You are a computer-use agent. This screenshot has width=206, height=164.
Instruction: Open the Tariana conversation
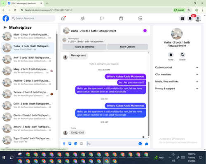coord(28,94)
